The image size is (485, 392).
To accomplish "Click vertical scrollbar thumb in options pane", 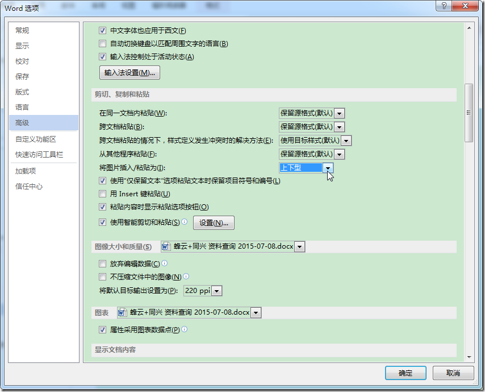I will [469, 113].
